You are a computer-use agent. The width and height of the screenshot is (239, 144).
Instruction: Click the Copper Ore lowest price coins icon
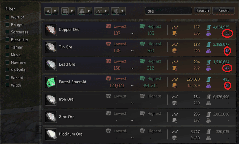click(x=108, y=26)
